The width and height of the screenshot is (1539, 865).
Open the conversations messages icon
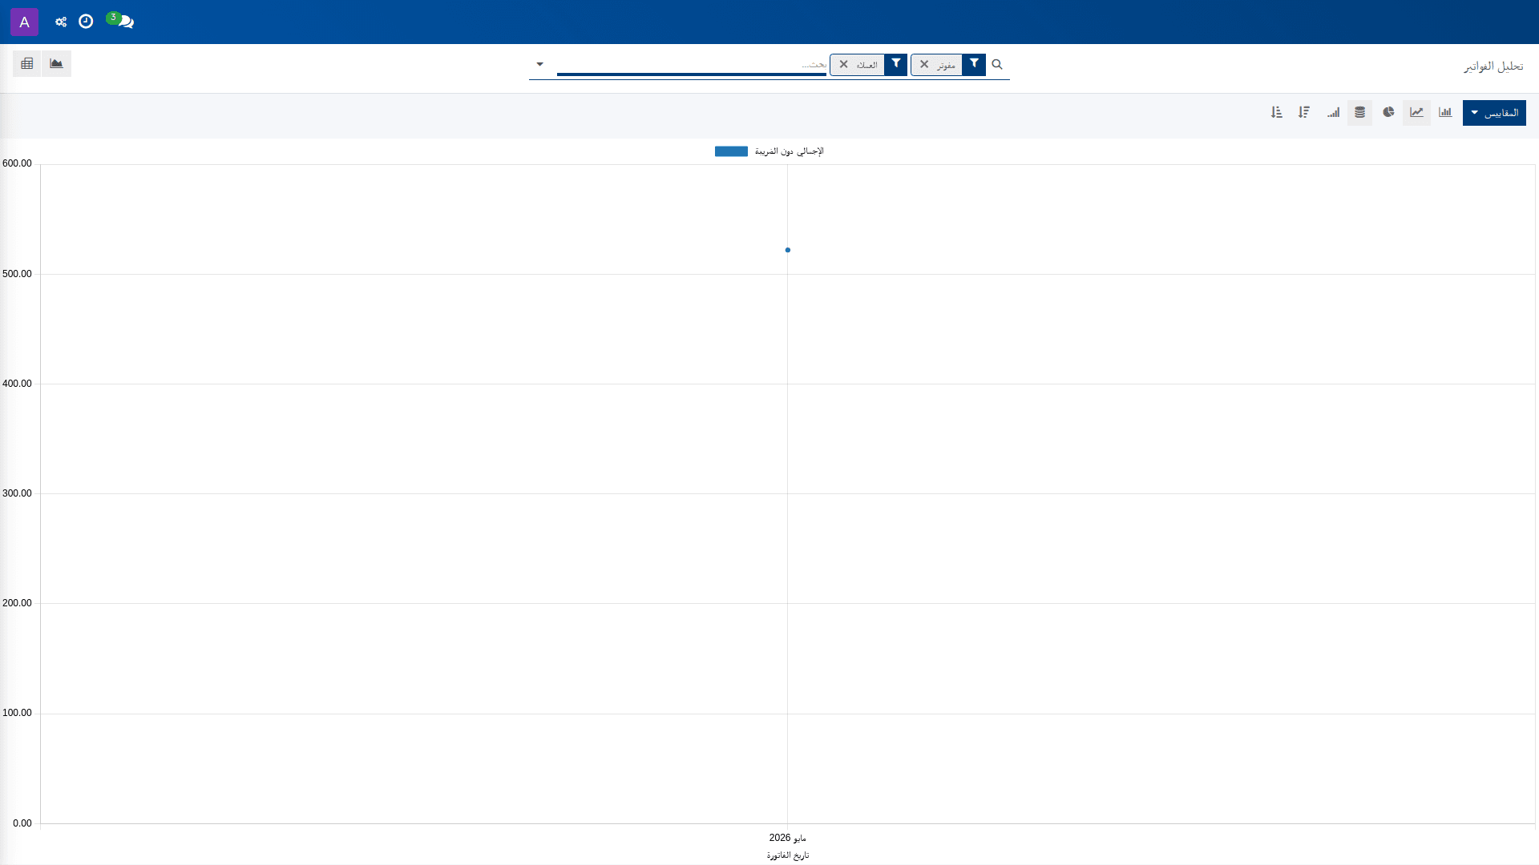123,22
